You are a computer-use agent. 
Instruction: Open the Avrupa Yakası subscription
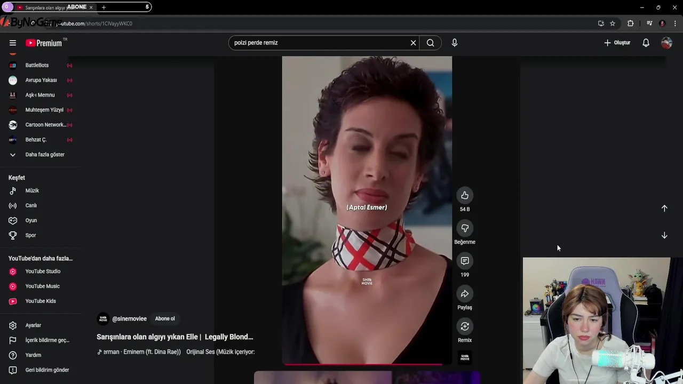pos(41,80)
